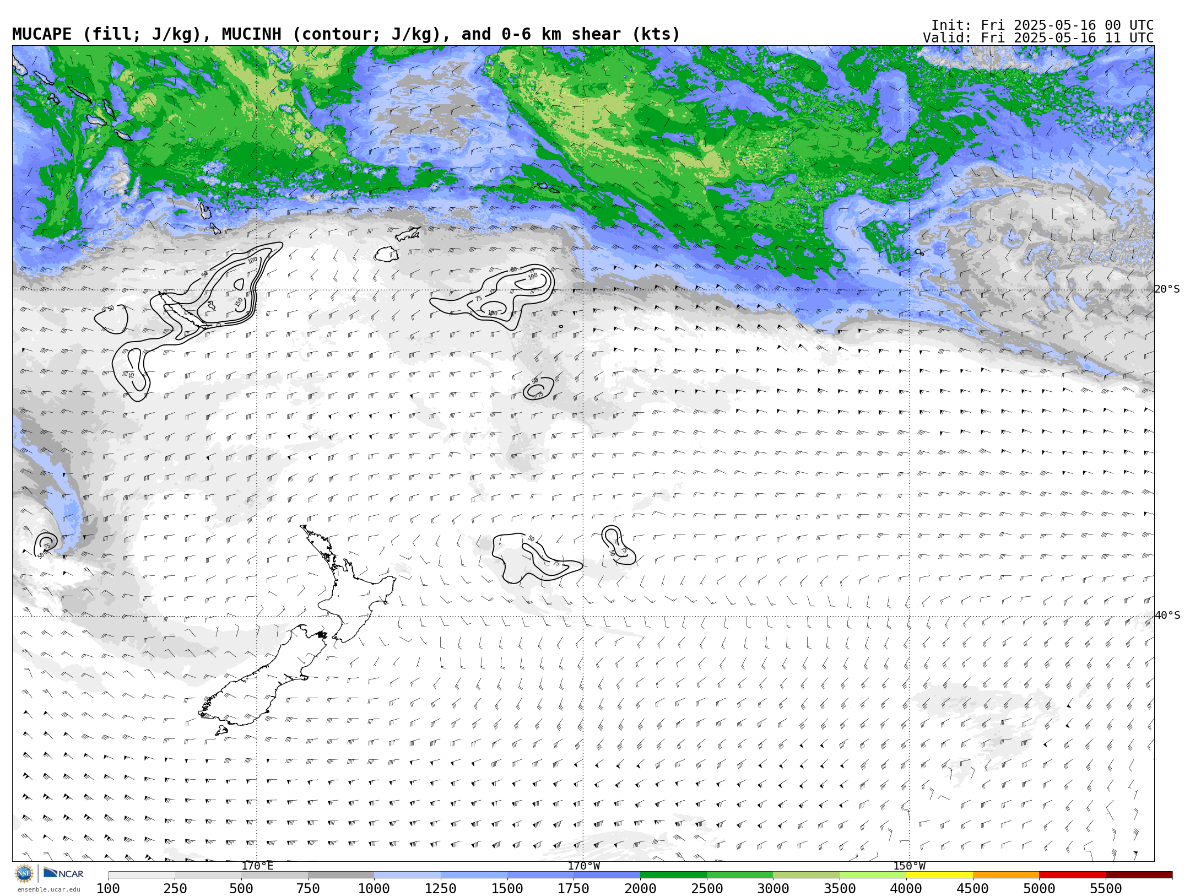Click the colorbar label 1250
Viewport: 1190px width, 896px height.
click(x=441, y=889)
